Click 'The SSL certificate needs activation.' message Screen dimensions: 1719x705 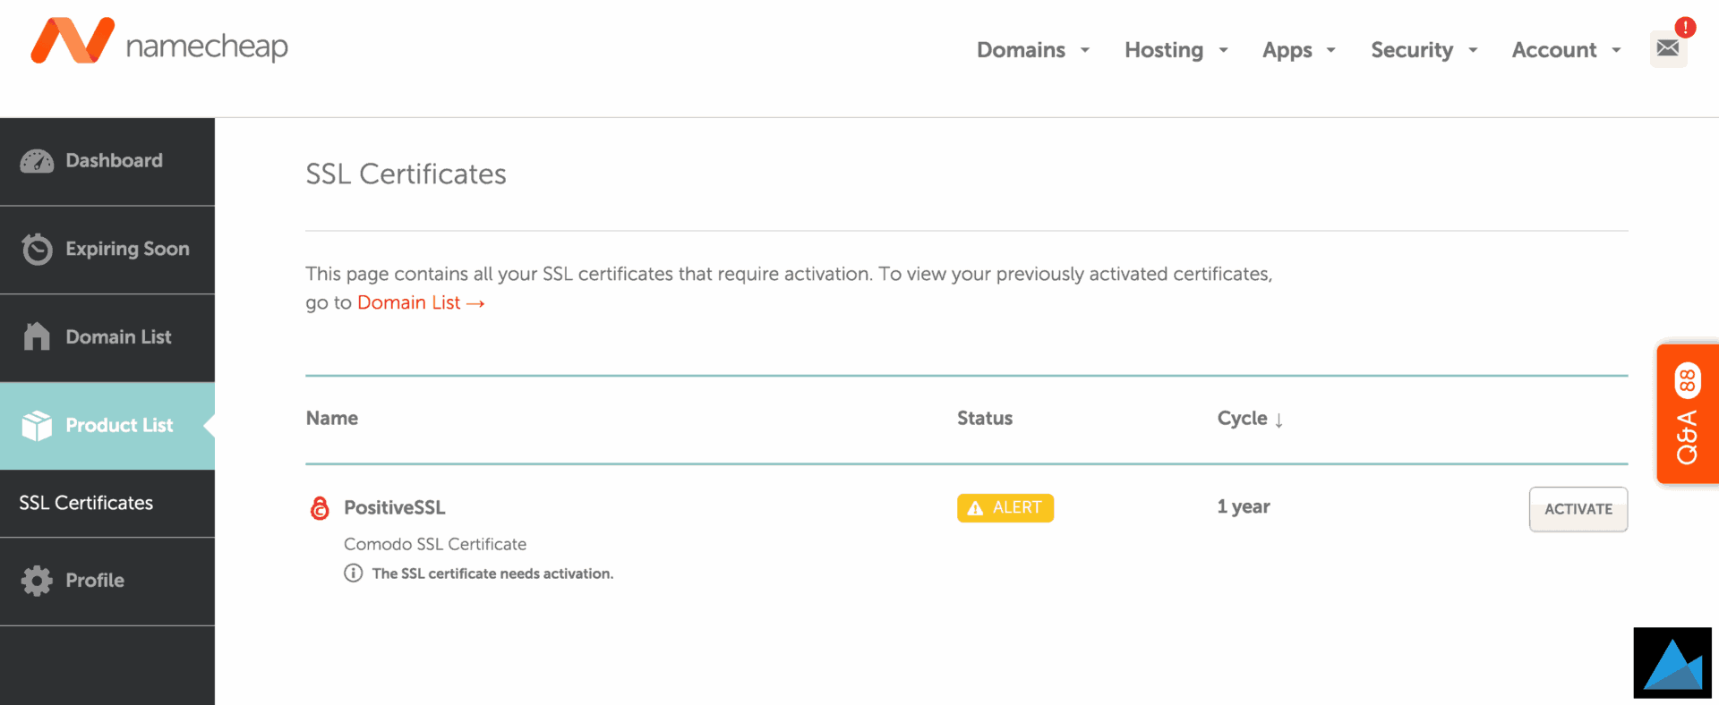[x=492, y=573]
